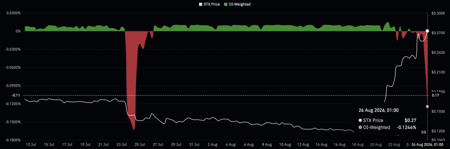Click the 4 Aug date label
Viewport: 450px width, 149px height.
point(231,144)
